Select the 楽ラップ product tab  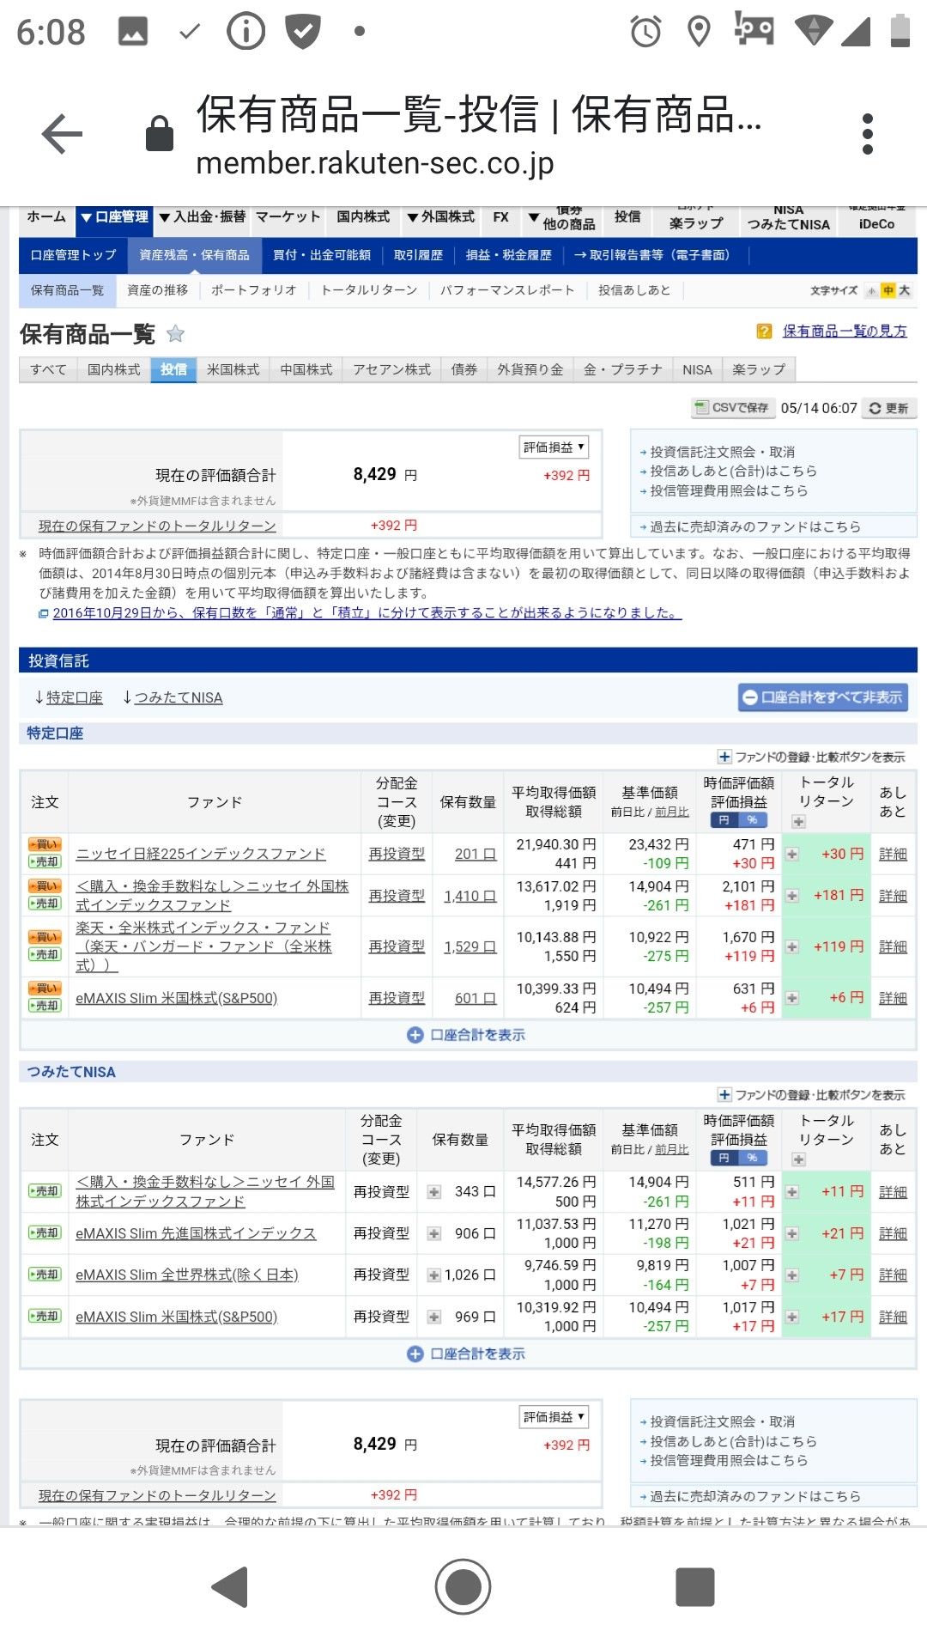pyautogui.click(x=759, y=369)
